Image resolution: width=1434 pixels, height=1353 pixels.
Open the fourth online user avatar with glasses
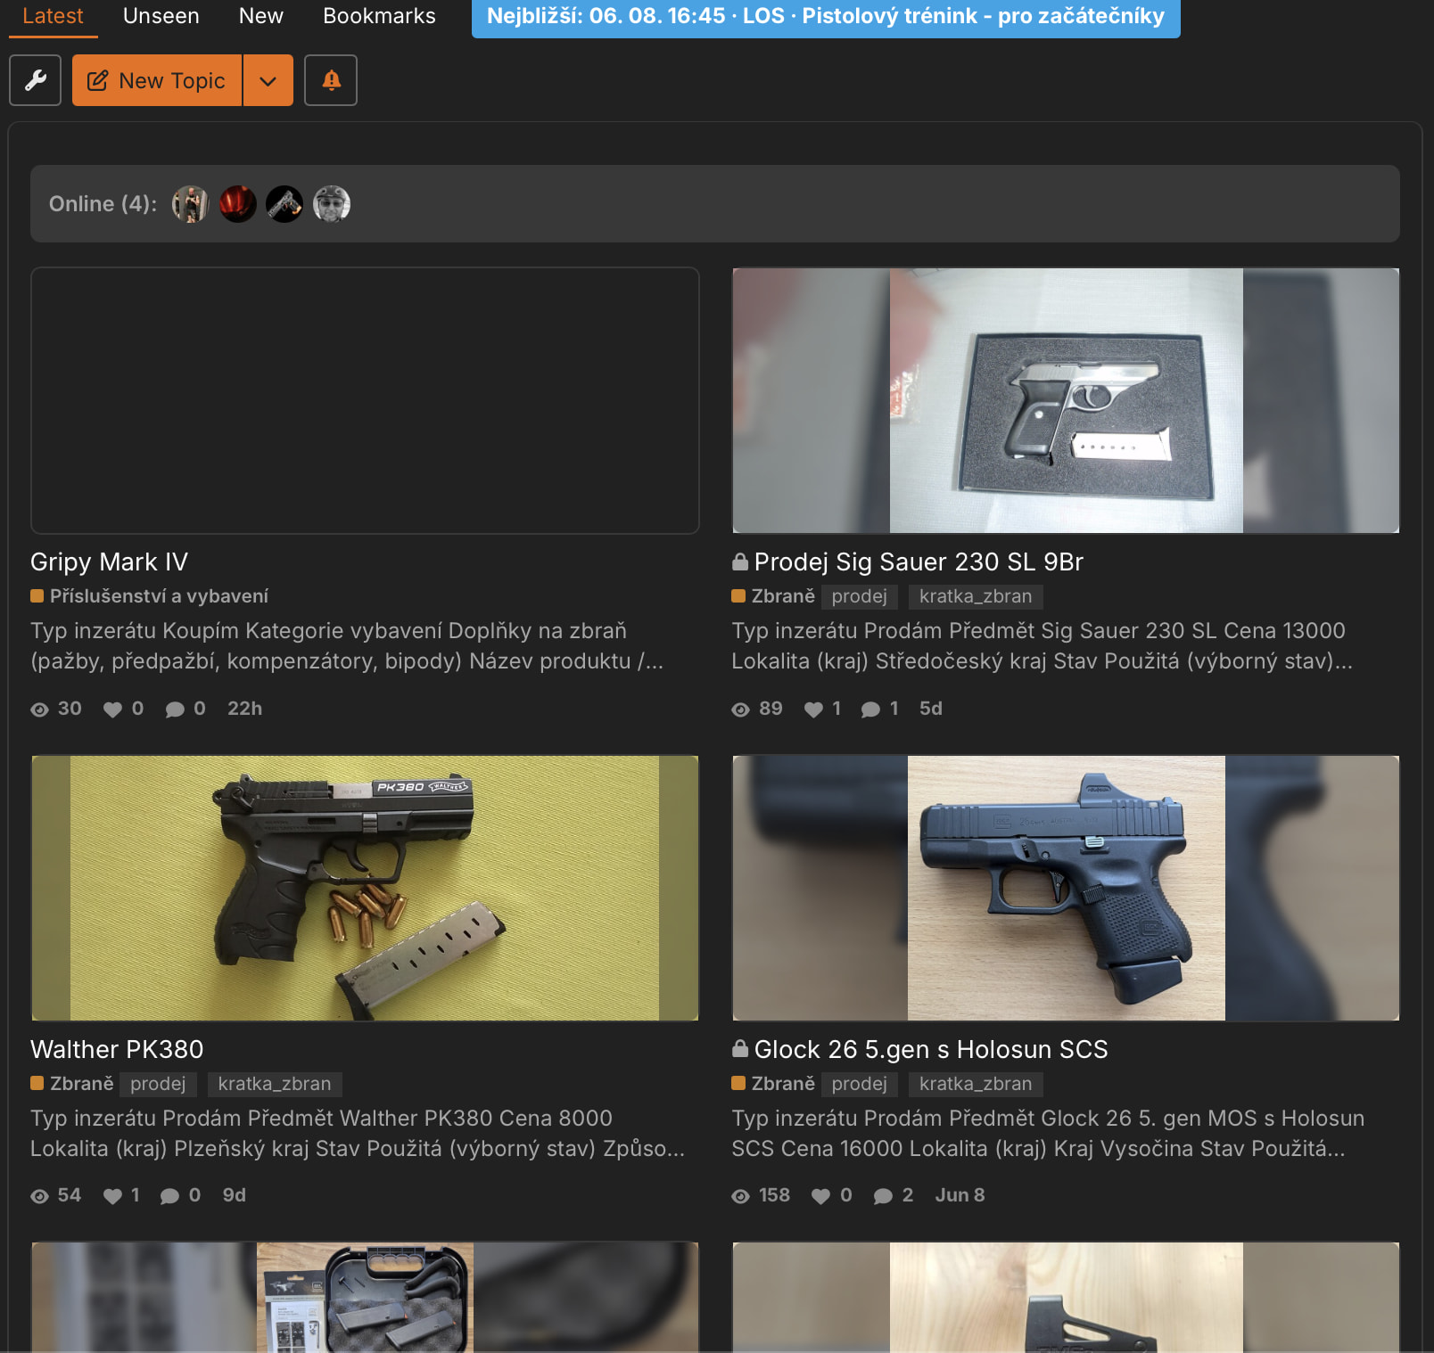(332, 204)
